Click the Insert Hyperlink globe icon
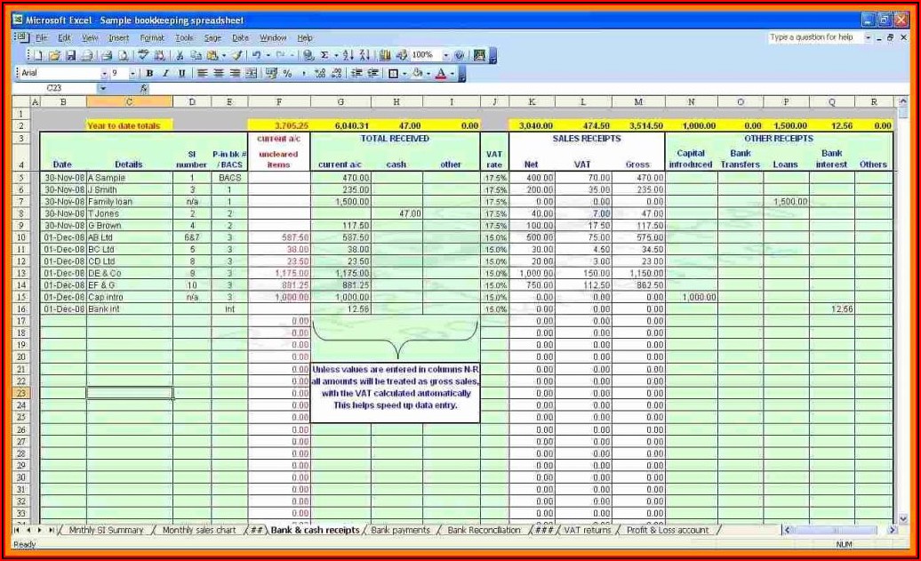This screenshot has width=921, height=561. pyautogui.click(x=308, y=56)
